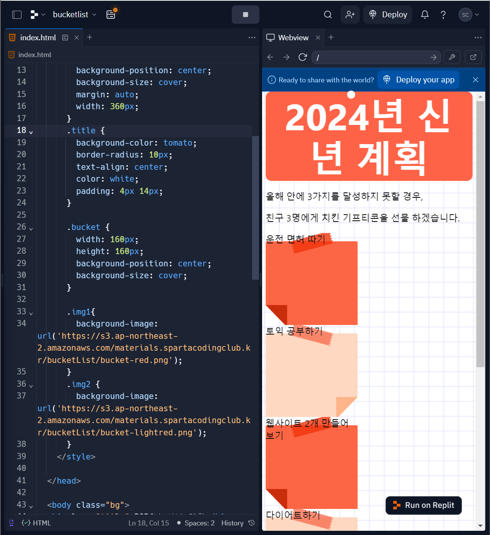490x535 pixels.
Task: Click the first red bucket note image
Action: click(311, 279)
